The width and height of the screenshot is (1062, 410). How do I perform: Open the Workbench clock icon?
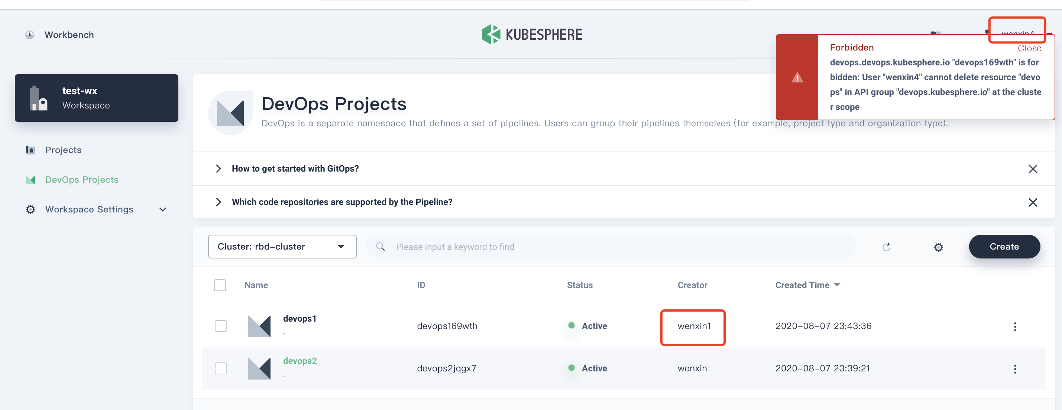tap(30, 35)
